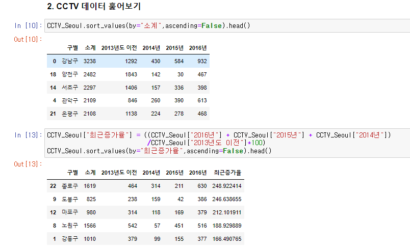Viewport: 410px width, 251px height.
Task: Click the 1566 value for 노원구
Action: 90,226
